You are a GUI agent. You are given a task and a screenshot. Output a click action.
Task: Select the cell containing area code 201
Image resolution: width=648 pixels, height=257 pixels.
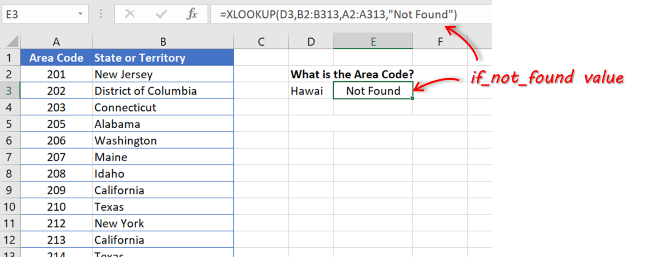(x=56, y=74)
